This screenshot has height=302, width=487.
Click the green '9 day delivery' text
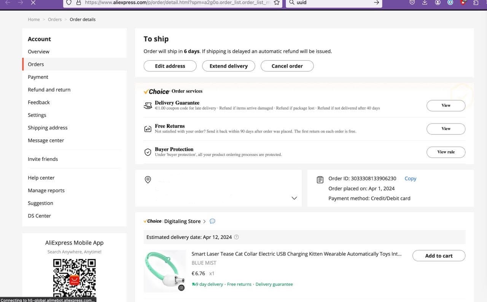click(x=209, y=284)
